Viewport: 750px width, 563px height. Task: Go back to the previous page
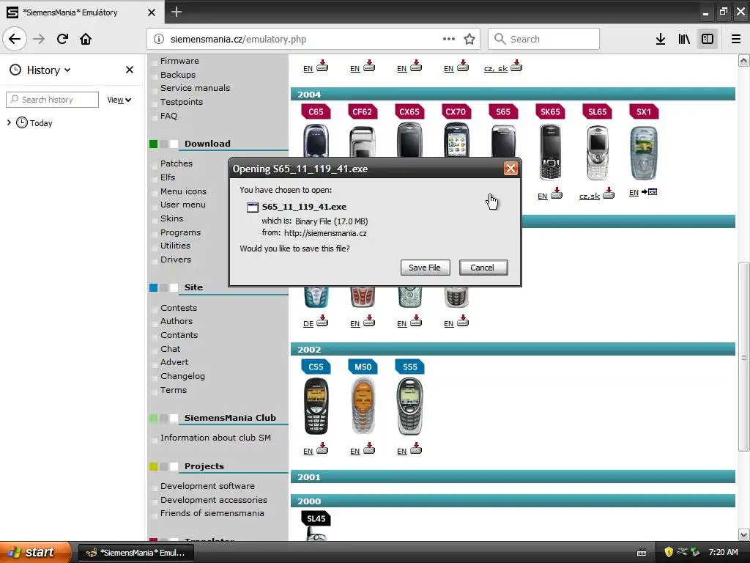pos(15,39)
